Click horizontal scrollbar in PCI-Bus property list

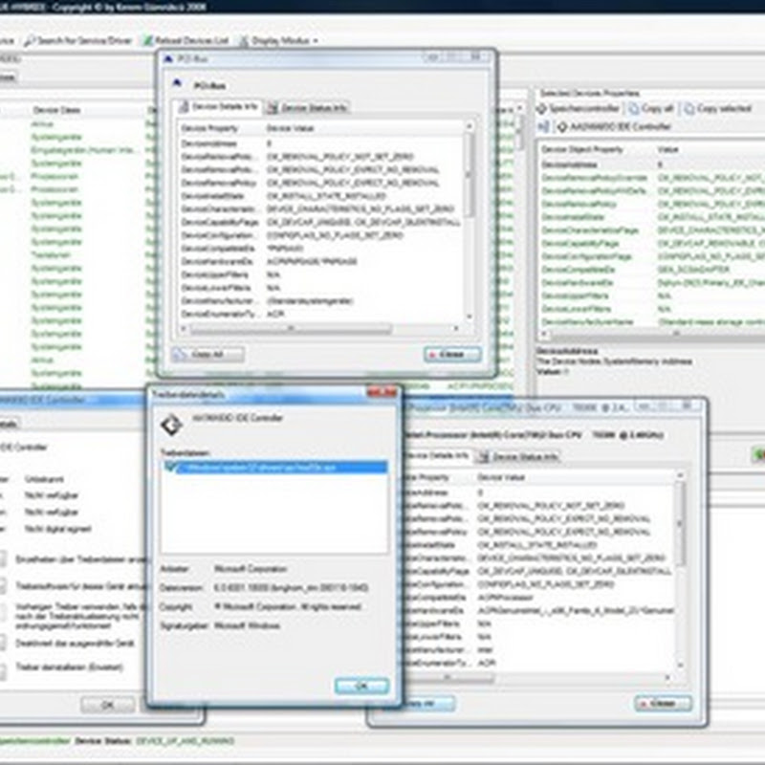(325, 329)
